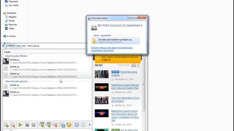The width and height of the screenshot is (234, 131).
Task: Click the news panel scrollbar thumb
Action: [143, 84]
